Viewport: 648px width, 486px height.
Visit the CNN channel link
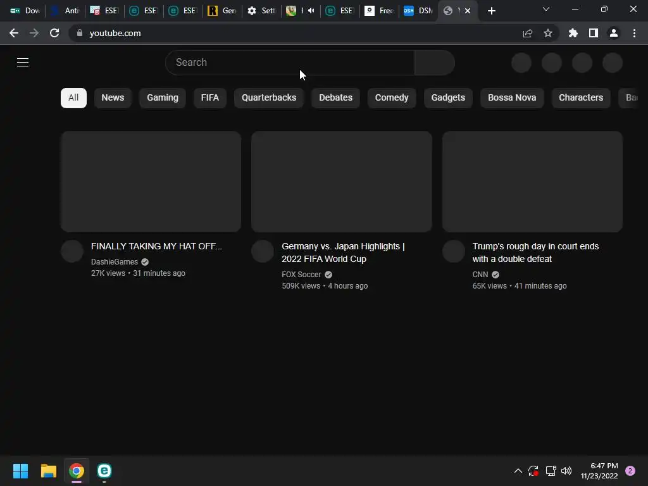[480, 275]
